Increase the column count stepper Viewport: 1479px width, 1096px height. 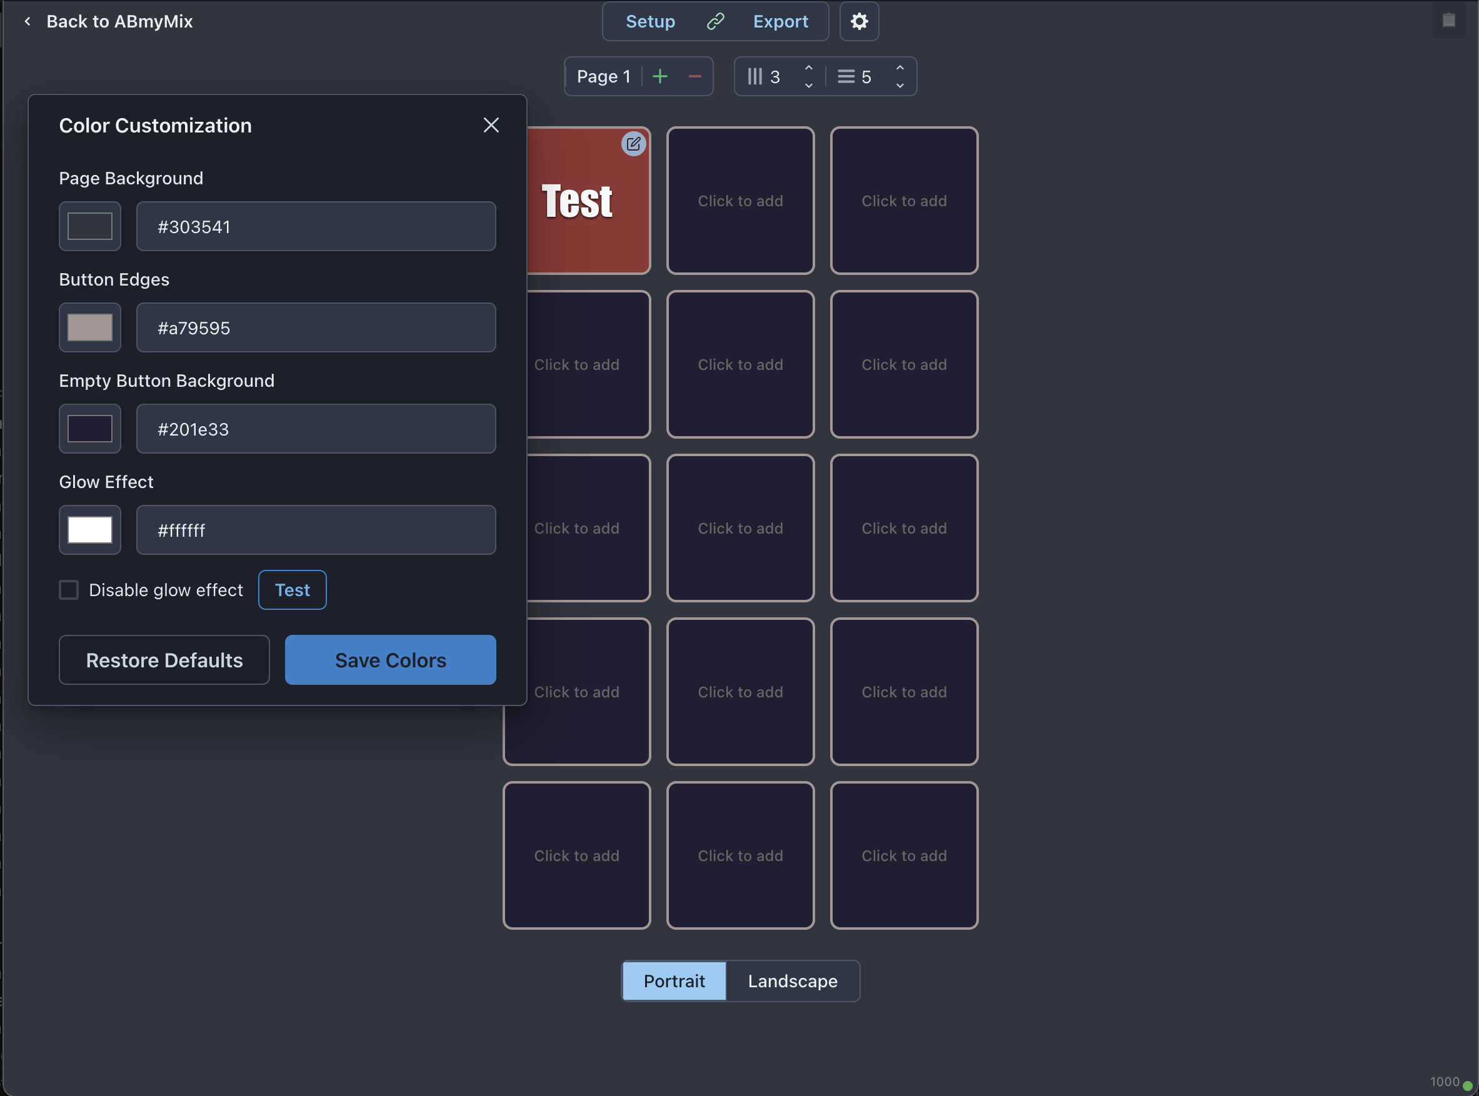click(808, 67)
